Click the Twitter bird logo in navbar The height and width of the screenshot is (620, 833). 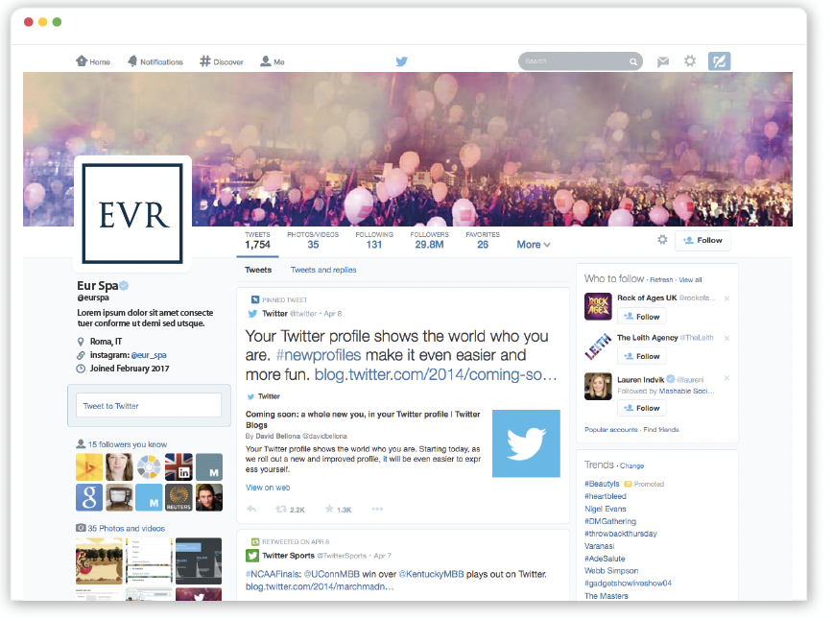click(x=401, y=61)
